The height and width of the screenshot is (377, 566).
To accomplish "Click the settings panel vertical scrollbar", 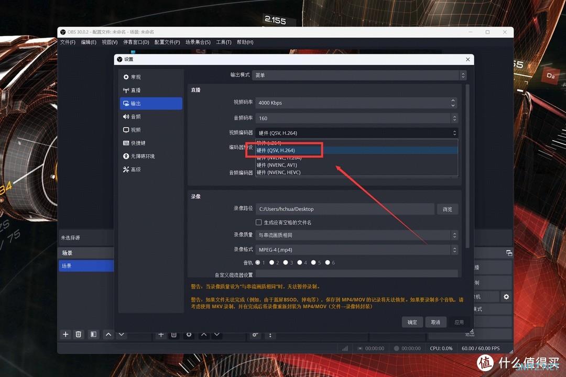I will click(468, 166).
